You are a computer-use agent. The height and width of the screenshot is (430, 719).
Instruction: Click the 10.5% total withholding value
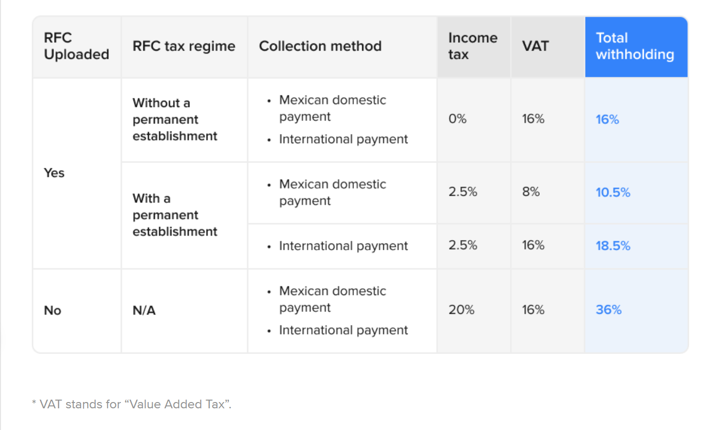point(612,192)
